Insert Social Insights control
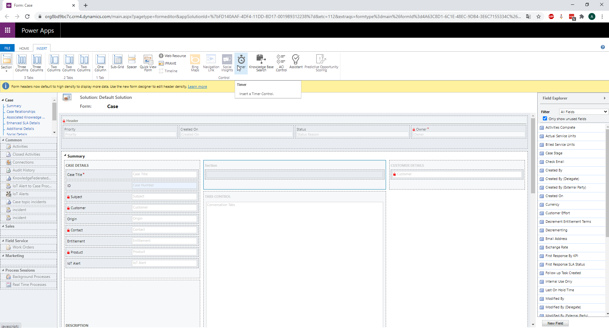 click(227, 62)
